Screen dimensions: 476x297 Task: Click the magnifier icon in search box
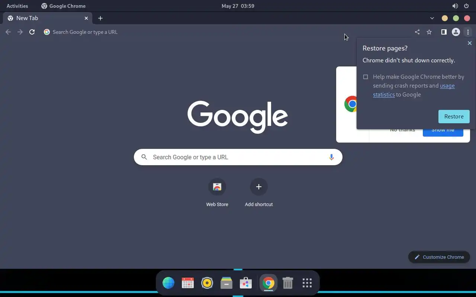(x=144, y=157)
